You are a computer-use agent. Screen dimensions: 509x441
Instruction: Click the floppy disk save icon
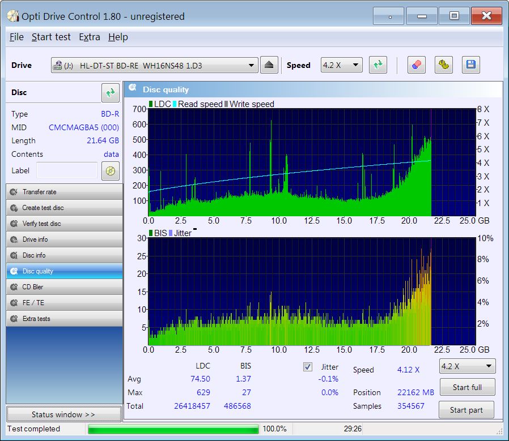(x=470, y=65)
